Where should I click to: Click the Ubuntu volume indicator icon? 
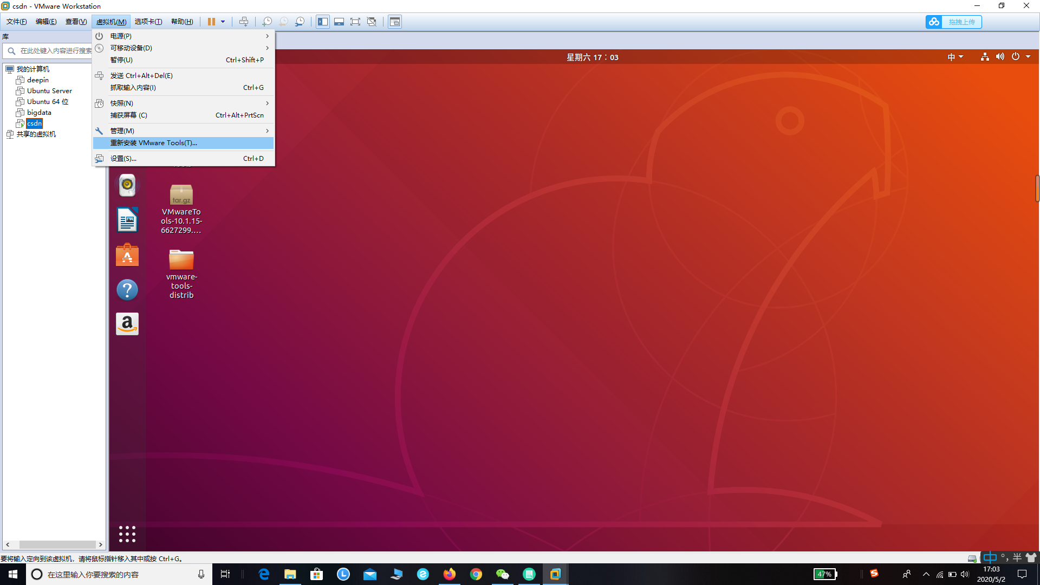pos(1000,57)
